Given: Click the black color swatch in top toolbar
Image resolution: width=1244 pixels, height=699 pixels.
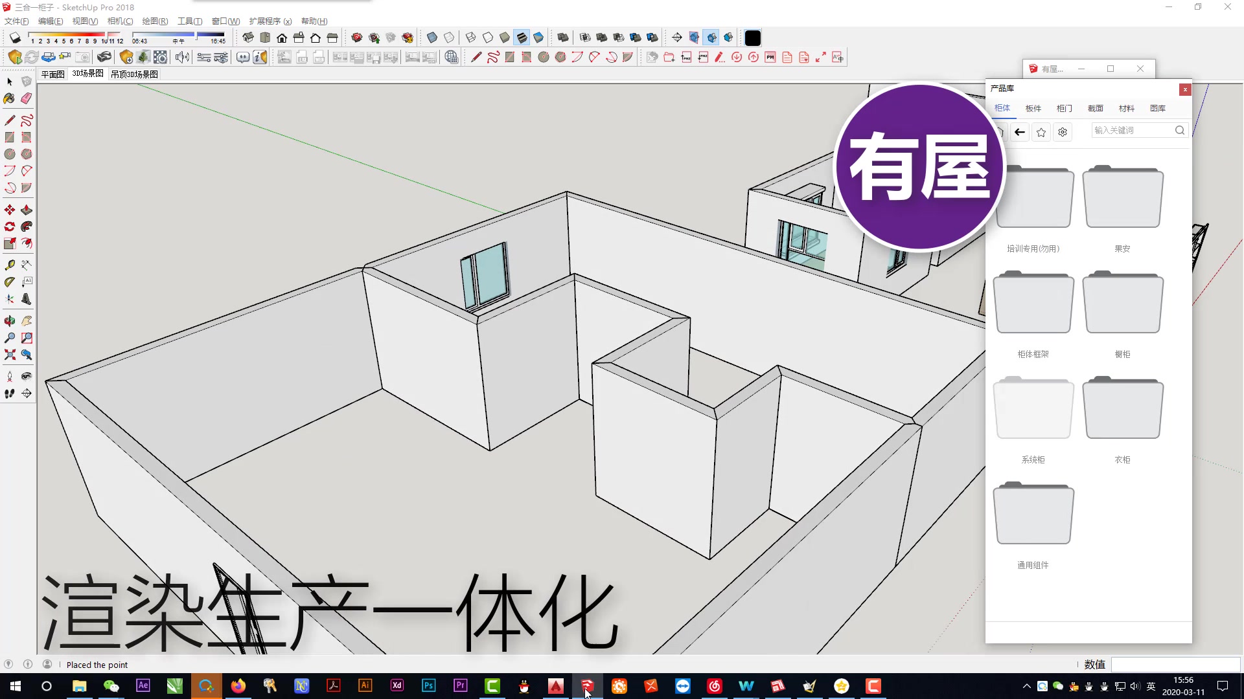Looking at the screenshot, I should point(753,38).
